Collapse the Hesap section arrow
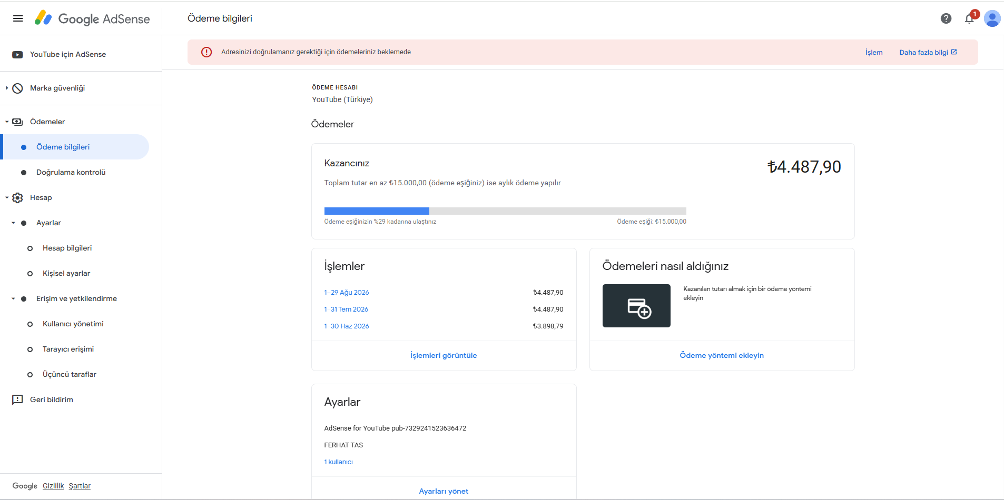The image size is (1004, 500). tap(7, 198)
